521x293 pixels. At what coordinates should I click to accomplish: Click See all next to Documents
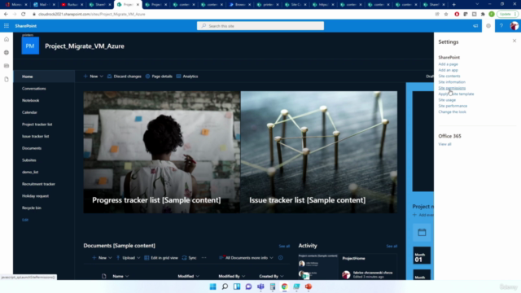(284, 246)
